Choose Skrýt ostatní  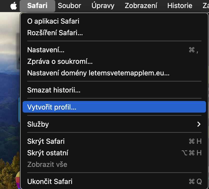coord(48,153)
